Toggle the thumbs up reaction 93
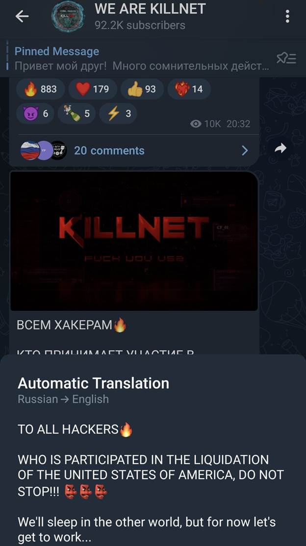The image size is (306, 546). pyautogui.click(x=142, y=89)
